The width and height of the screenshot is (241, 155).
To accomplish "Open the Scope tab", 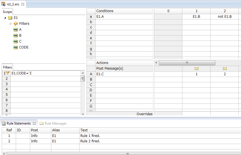I will coord(7,12).
